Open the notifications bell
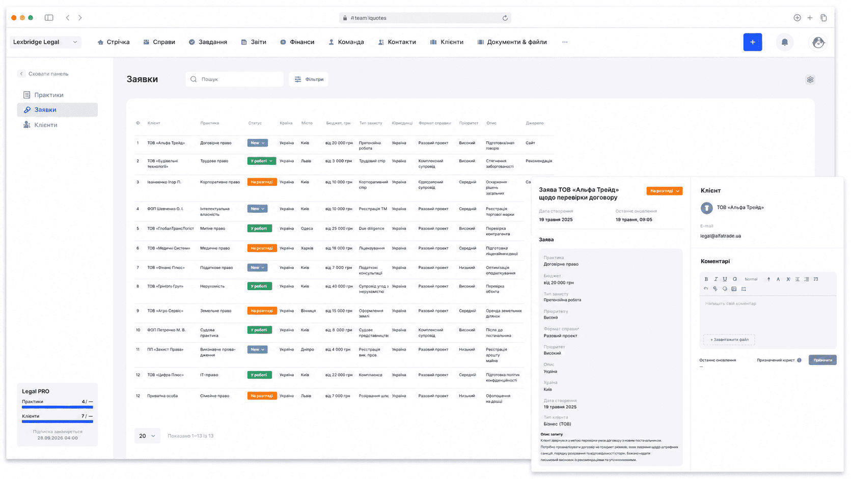Viewport: 851px width, 479px height. 785,42
